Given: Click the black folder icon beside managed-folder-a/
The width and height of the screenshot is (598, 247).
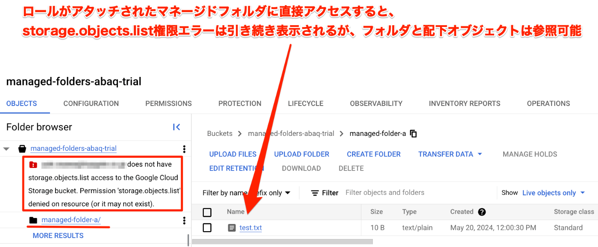Looking at the screenshot, I should pos(33,220).
